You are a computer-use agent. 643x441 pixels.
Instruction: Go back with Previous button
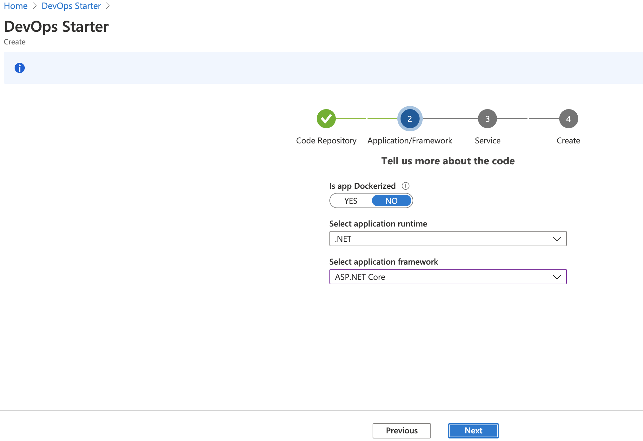401,431
